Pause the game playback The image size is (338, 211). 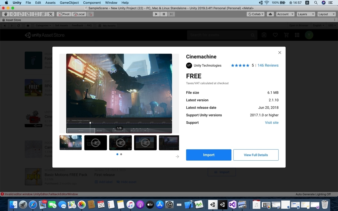pyautogui.click(x=164, y=14)
